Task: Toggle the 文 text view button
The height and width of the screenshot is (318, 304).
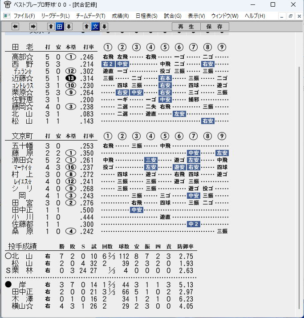Action: coord(95,27)
